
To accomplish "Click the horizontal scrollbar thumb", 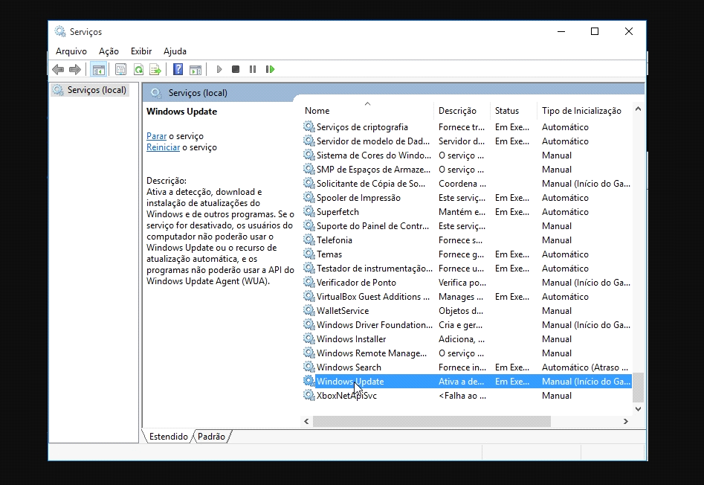I will pos(431,421).
